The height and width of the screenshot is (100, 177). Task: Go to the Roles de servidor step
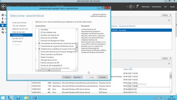(19, 32)
